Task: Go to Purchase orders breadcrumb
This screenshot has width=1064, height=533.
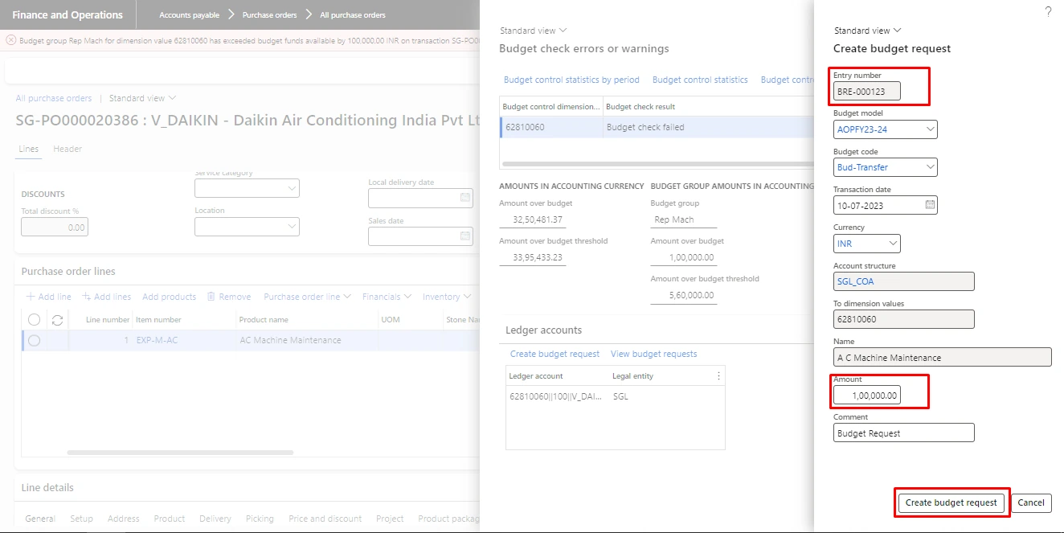Action: click(x=269, y=14)
